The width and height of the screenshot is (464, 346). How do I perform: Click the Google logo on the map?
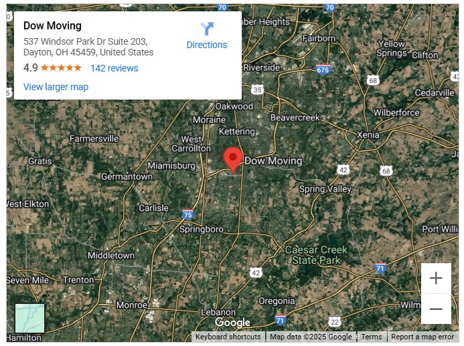tap(232, 323)
